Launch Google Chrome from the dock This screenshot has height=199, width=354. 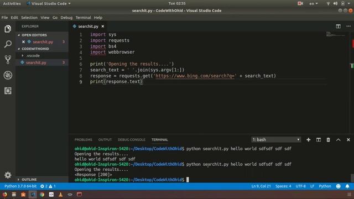42,194
